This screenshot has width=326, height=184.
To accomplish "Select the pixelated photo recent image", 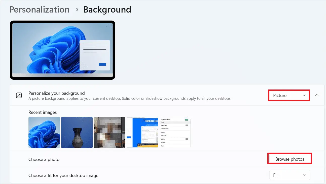I will click(x=110, y=132).
